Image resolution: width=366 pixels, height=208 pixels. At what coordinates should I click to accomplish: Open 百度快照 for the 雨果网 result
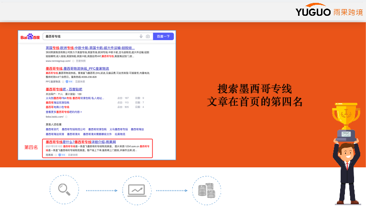coord(73,155)
